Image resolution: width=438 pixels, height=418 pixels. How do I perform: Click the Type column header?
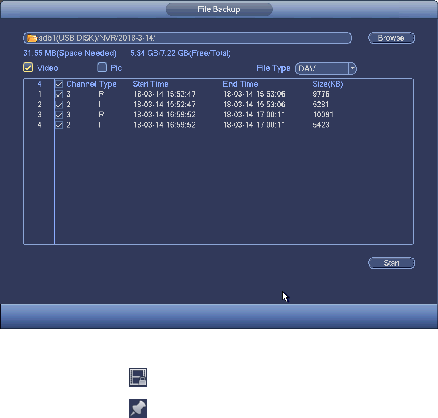[108, 84]
